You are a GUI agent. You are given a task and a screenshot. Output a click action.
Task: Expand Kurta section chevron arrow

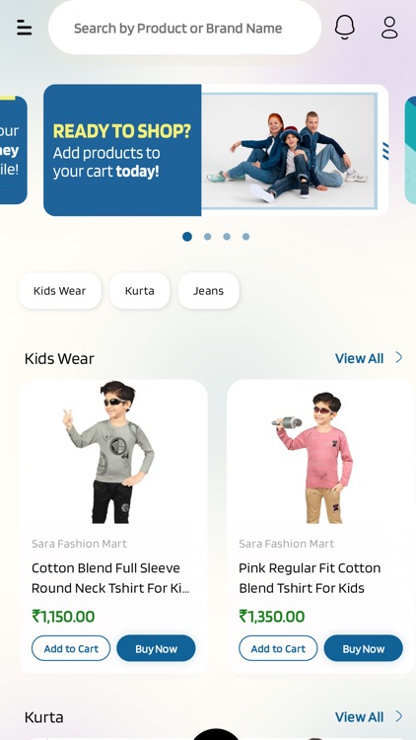(x=399, y=716)
